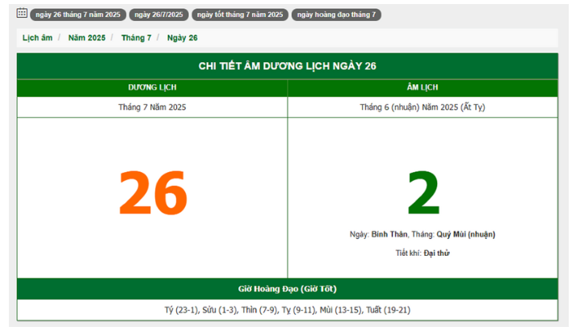Click 'Tháng 7 Năm 2025' solar month text
Image resolution: width=572 pixels, height=331 pixels.
click(x=152, y=107)
